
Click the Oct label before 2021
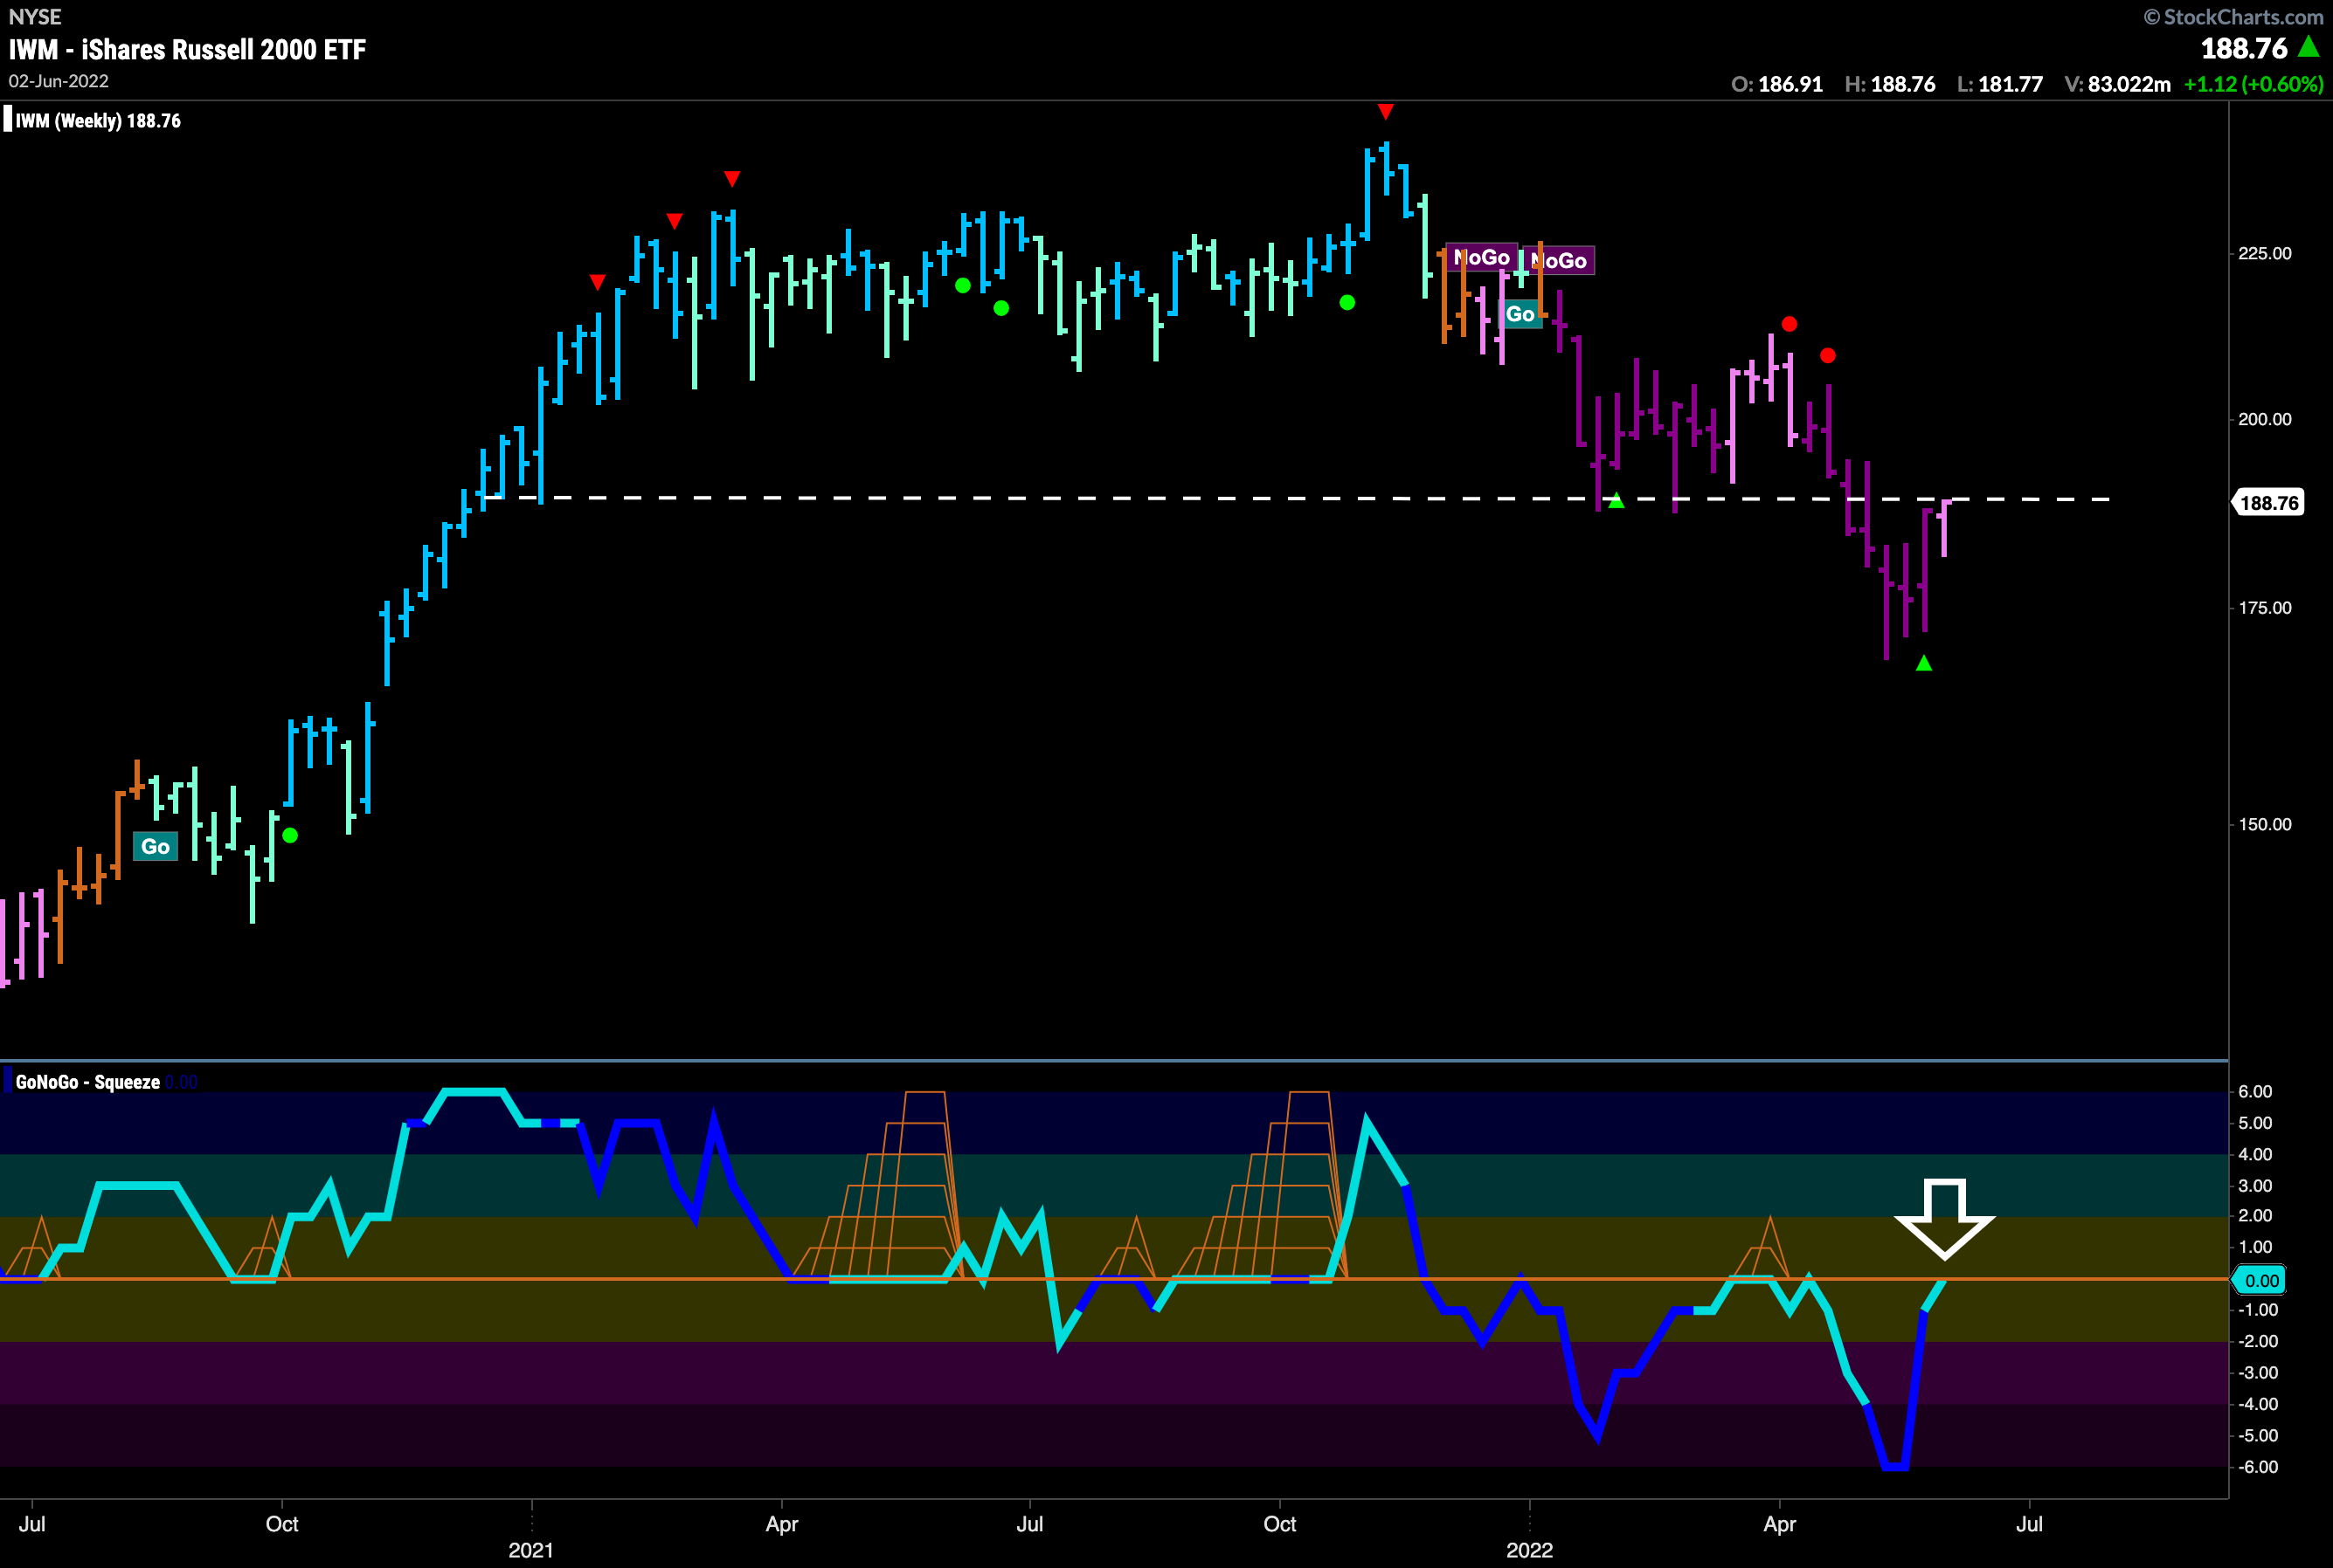(x=282, y=1524)
